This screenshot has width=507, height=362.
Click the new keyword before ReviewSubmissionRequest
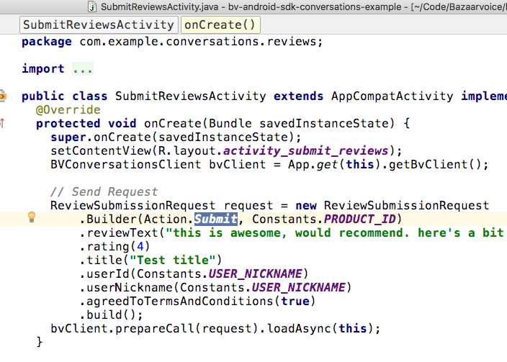(x=306, y=206)
